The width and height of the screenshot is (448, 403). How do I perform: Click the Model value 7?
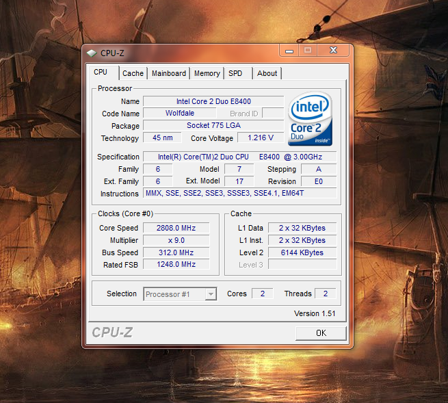239,169
